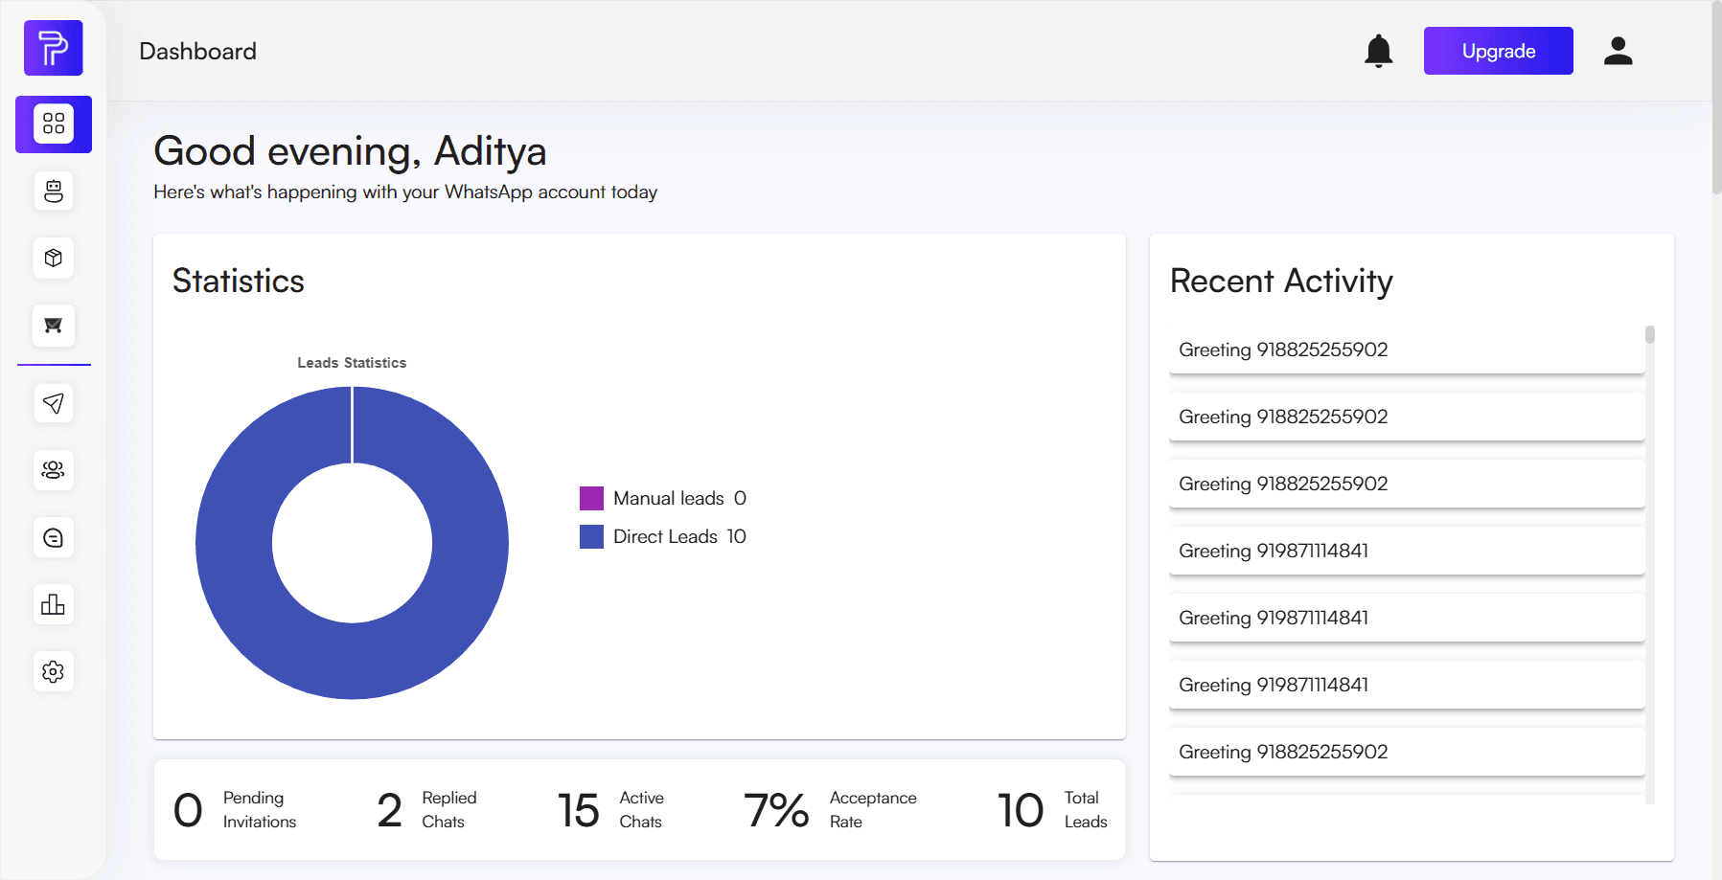
Task: Click the Recent Activity list scrollbar
Action: tap(1649, 335)
